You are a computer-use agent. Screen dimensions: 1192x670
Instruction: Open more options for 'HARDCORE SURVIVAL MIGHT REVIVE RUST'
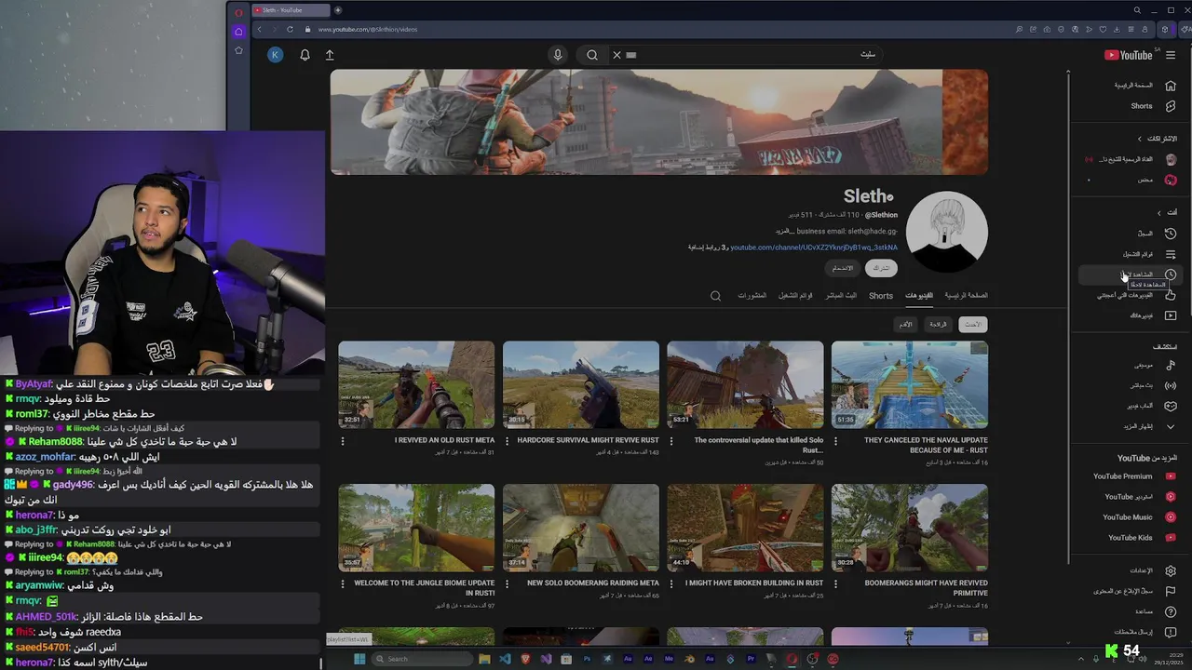(x=507, y=441)
